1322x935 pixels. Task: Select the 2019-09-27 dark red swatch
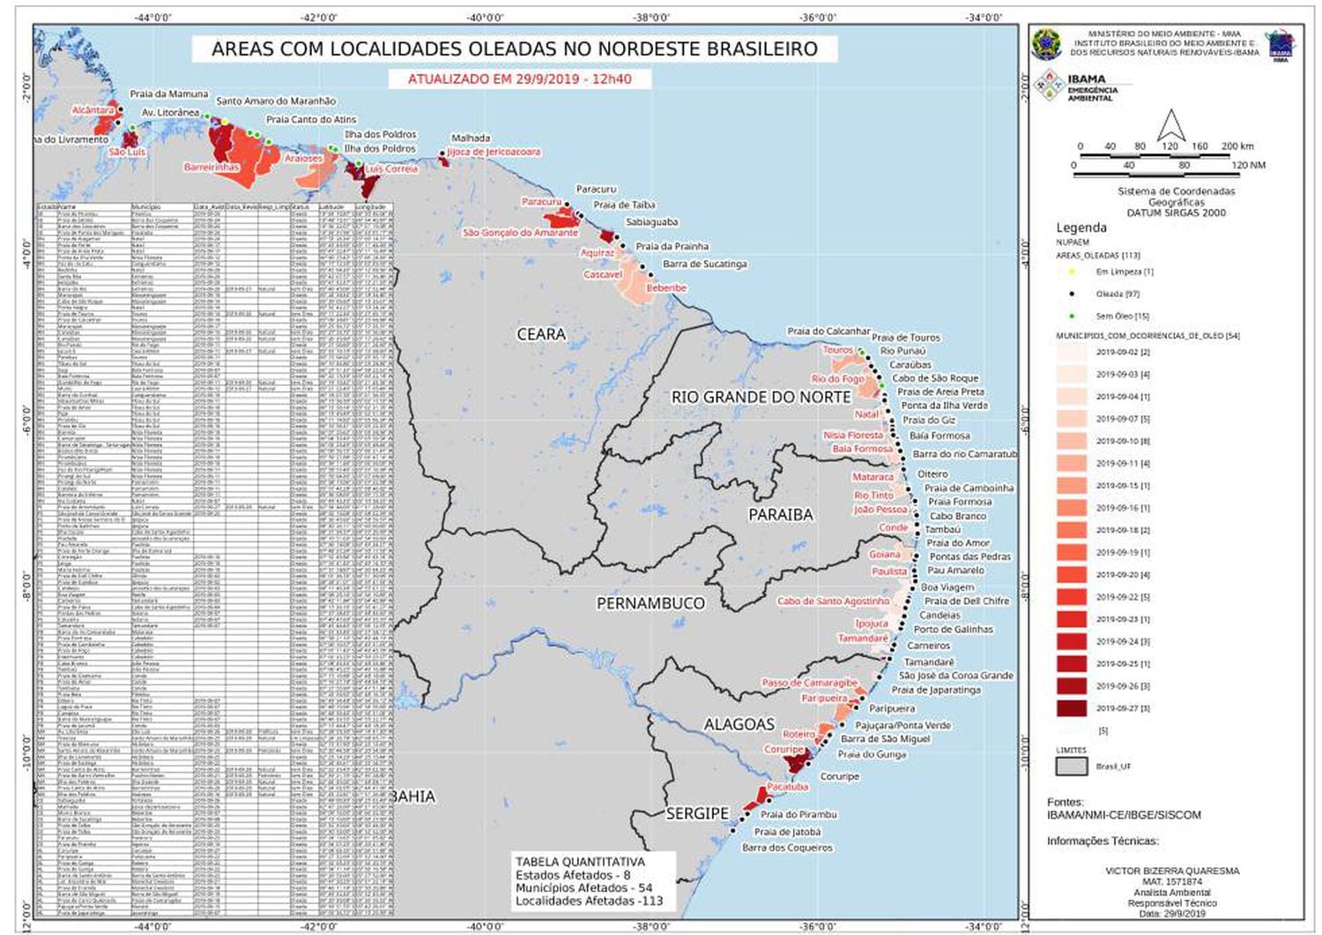(x=1071, y=708)
